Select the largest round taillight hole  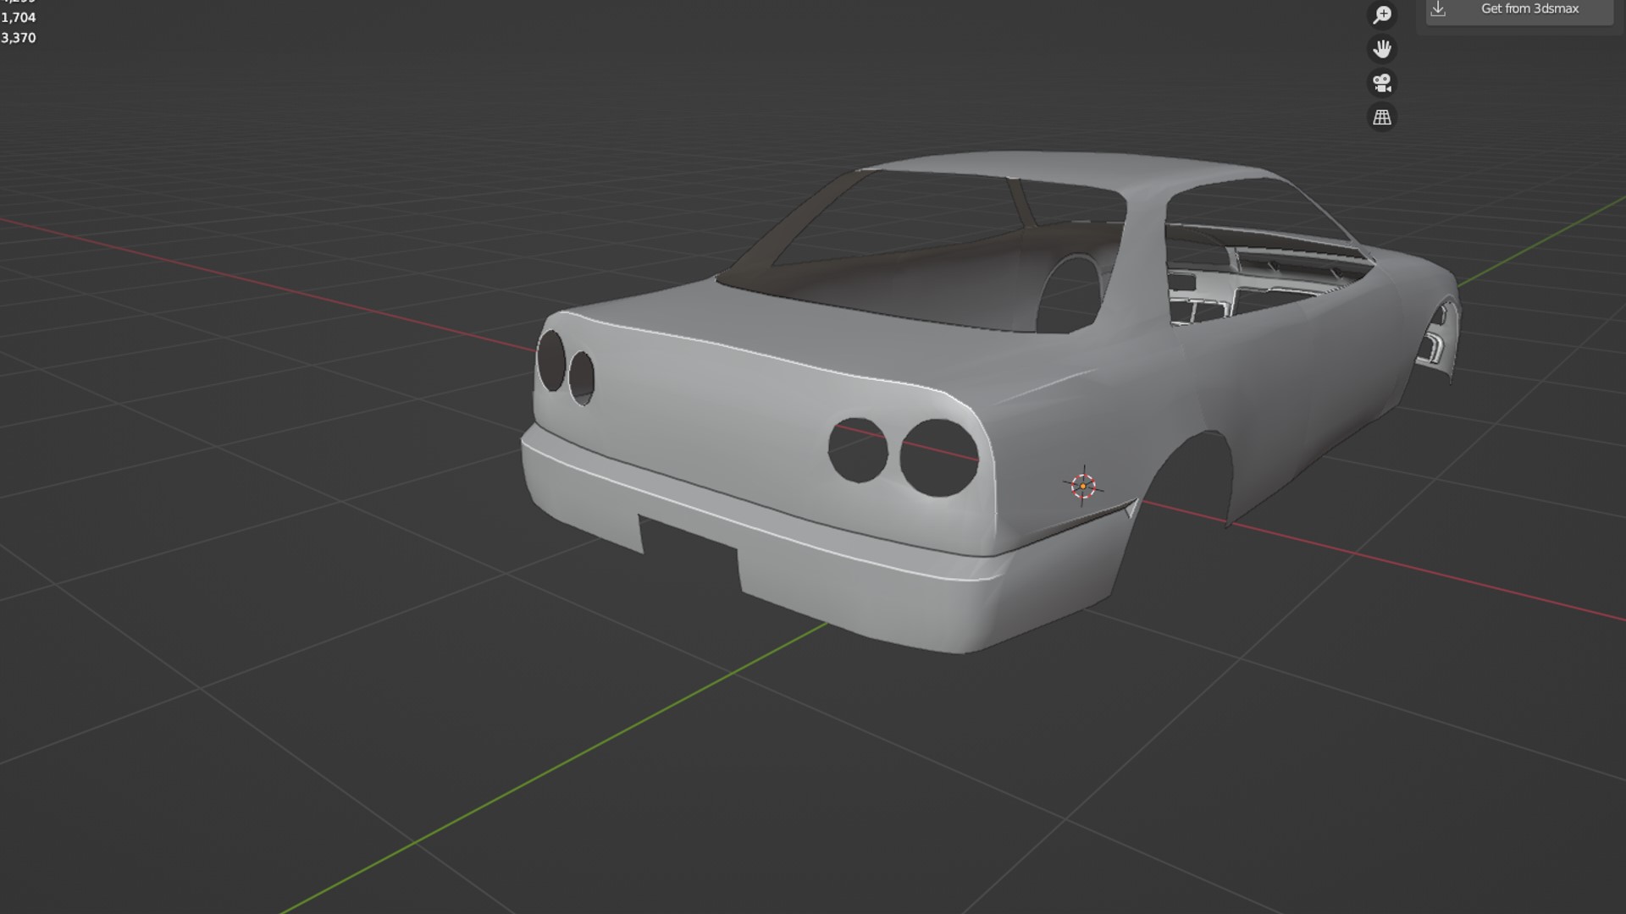938,458
